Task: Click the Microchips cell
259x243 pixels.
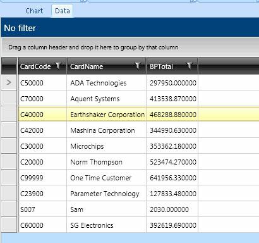Action: click(x=106, y=146)
